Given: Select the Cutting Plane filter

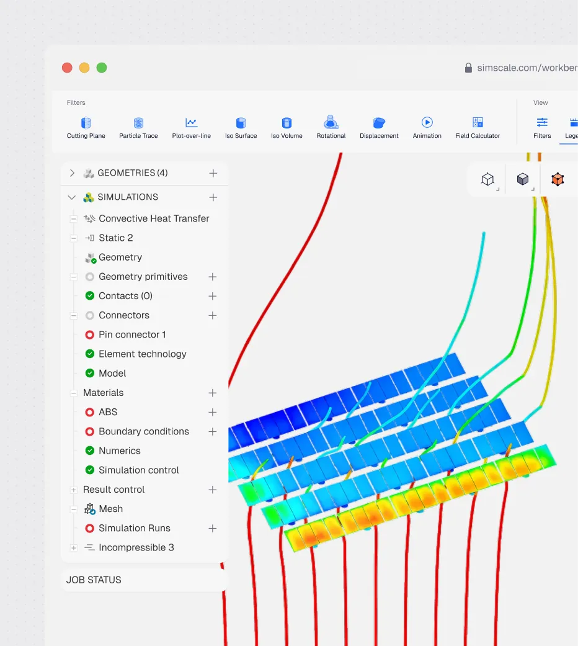Looking at the screenshot, I should click(x=86, y=128).
